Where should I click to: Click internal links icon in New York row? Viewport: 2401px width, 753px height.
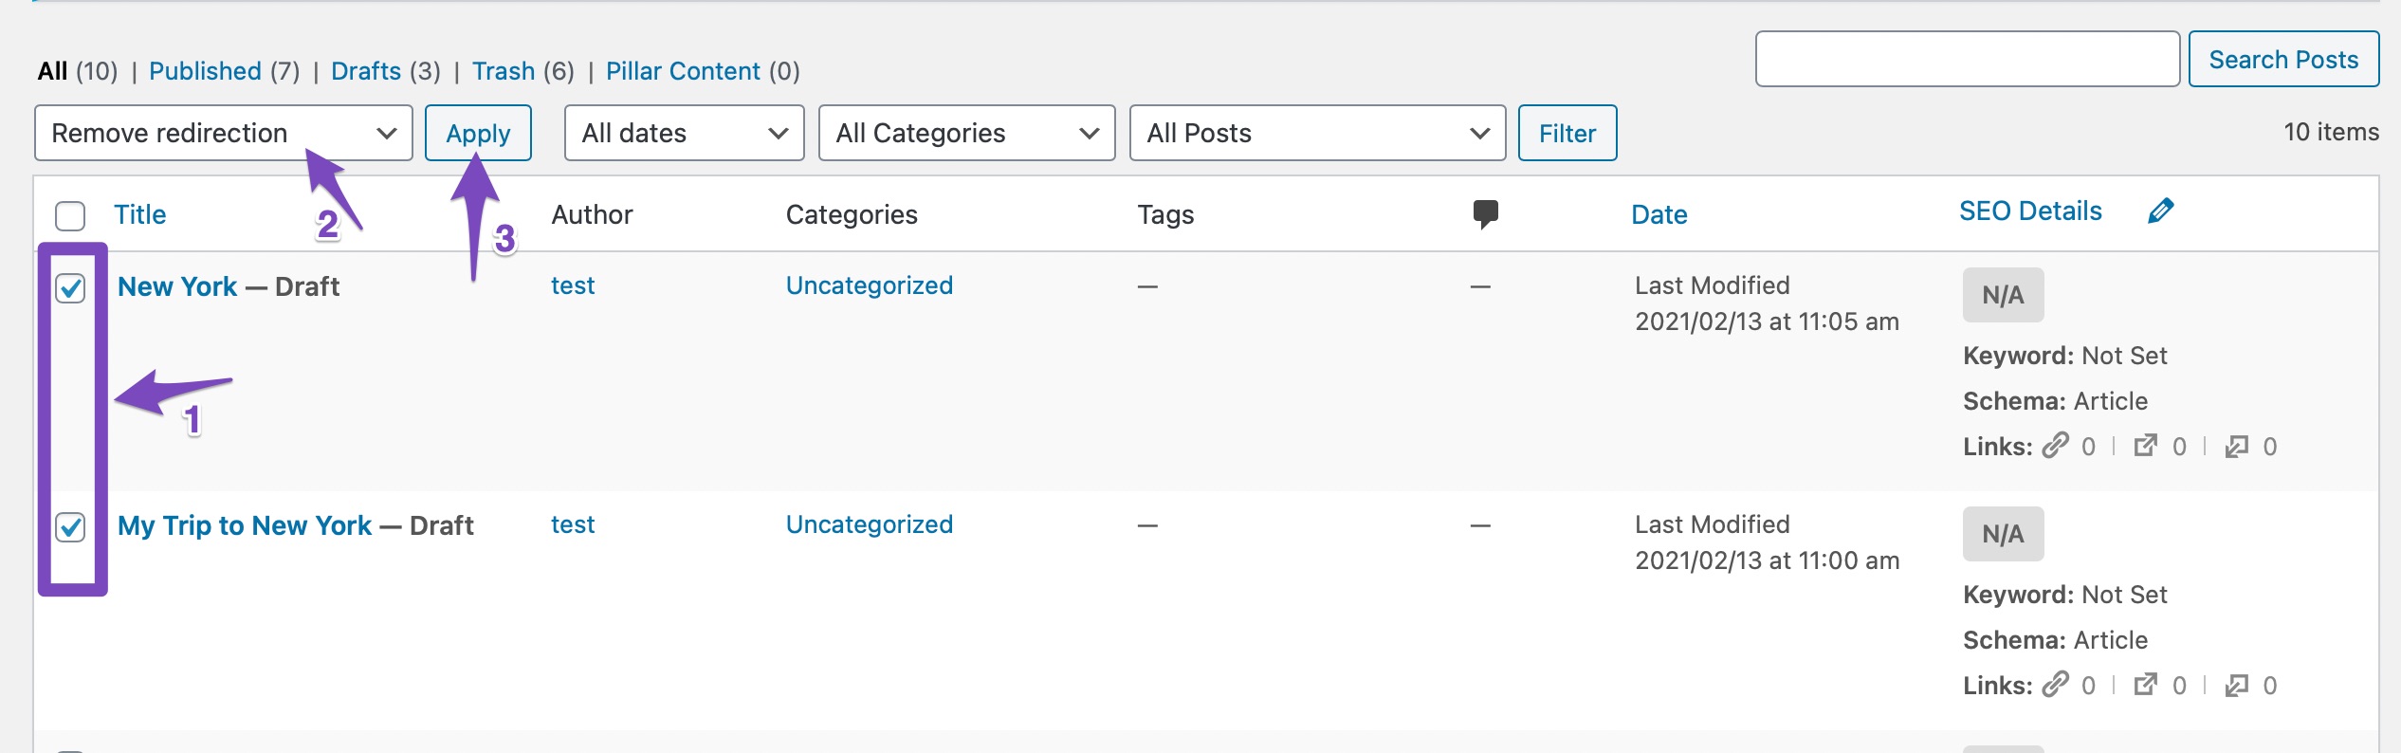point(2055,446)
